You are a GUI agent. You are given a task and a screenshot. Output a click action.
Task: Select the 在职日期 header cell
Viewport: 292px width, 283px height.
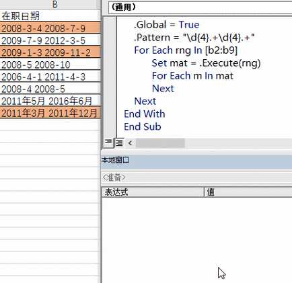click(x=50, y=15)
